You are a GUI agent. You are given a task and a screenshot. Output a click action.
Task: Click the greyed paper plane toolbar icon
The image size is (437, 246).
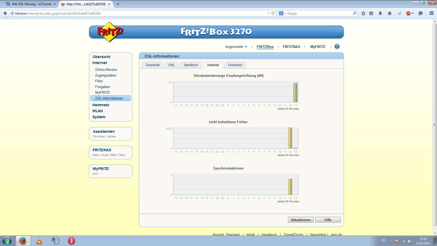pos(399,13)
